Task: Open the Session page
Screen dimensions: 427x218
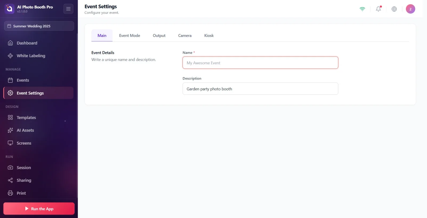Action: (x=38, y=168)
